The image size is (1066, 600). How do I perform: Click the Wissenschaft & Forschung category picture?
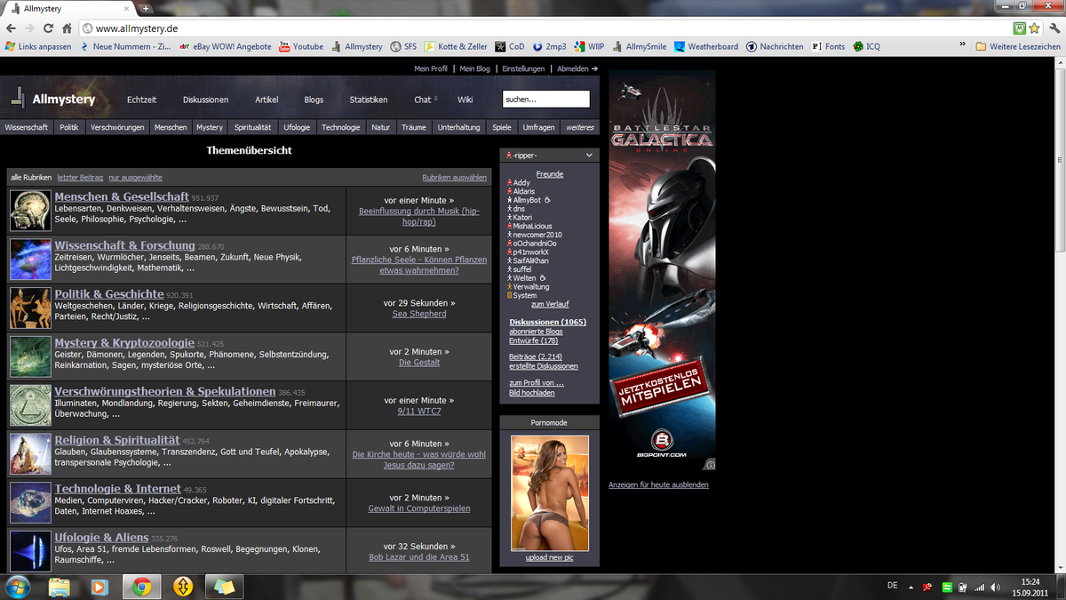(30, 260)
